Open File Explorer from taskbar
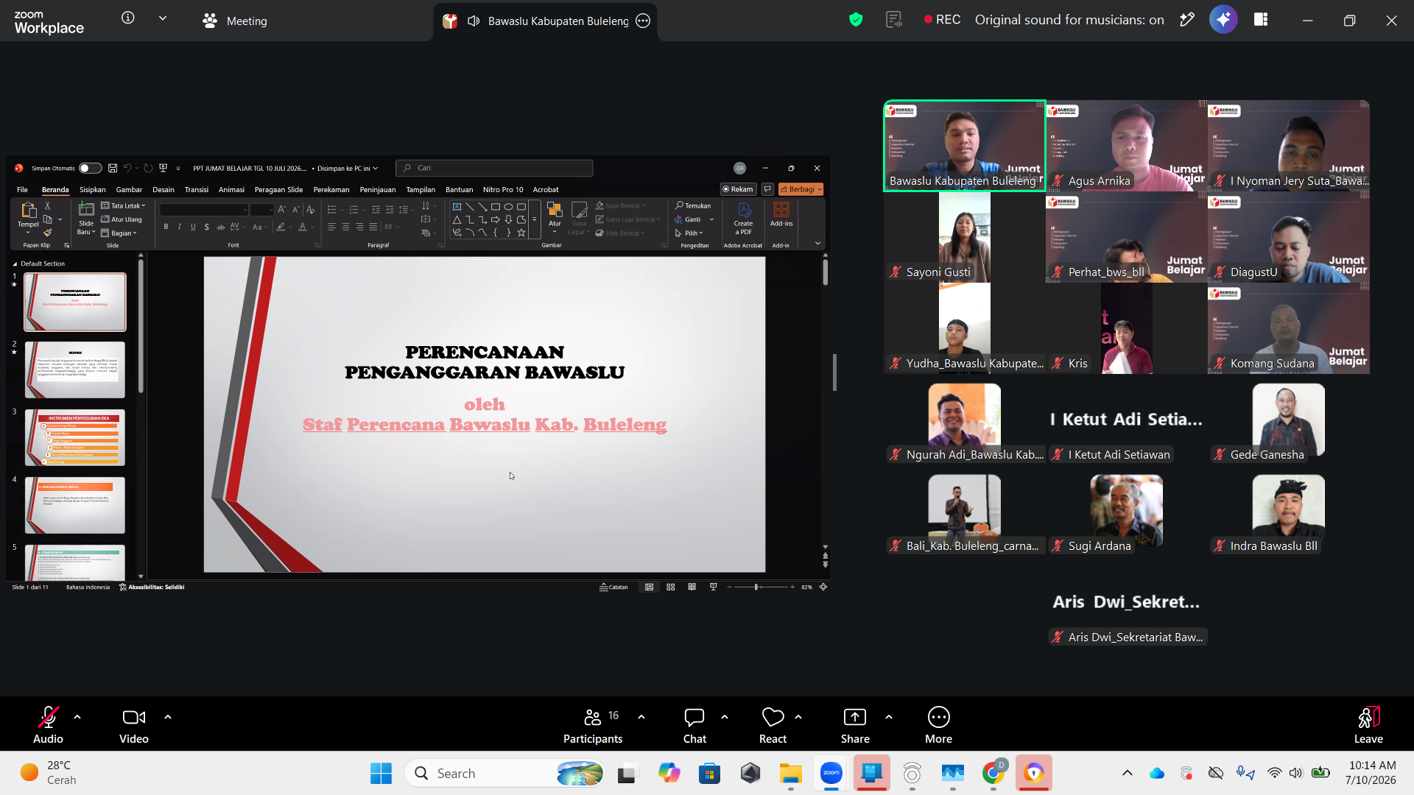The width and height of the screenshot is (1414, 795). [790, 773]
